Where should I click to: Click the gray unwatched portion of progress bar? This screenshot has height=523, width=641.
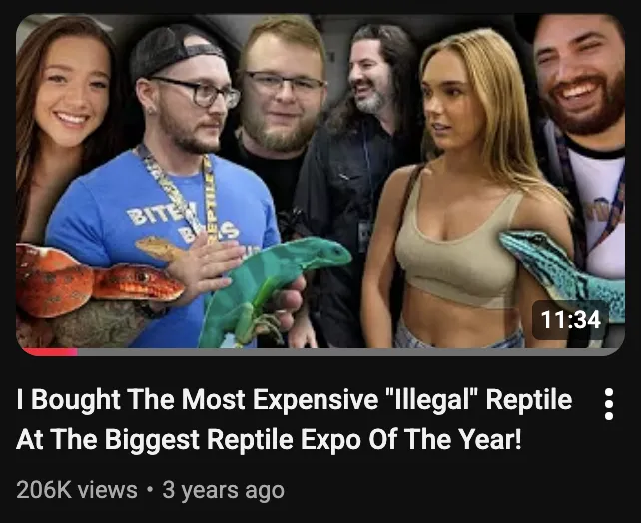347,351
